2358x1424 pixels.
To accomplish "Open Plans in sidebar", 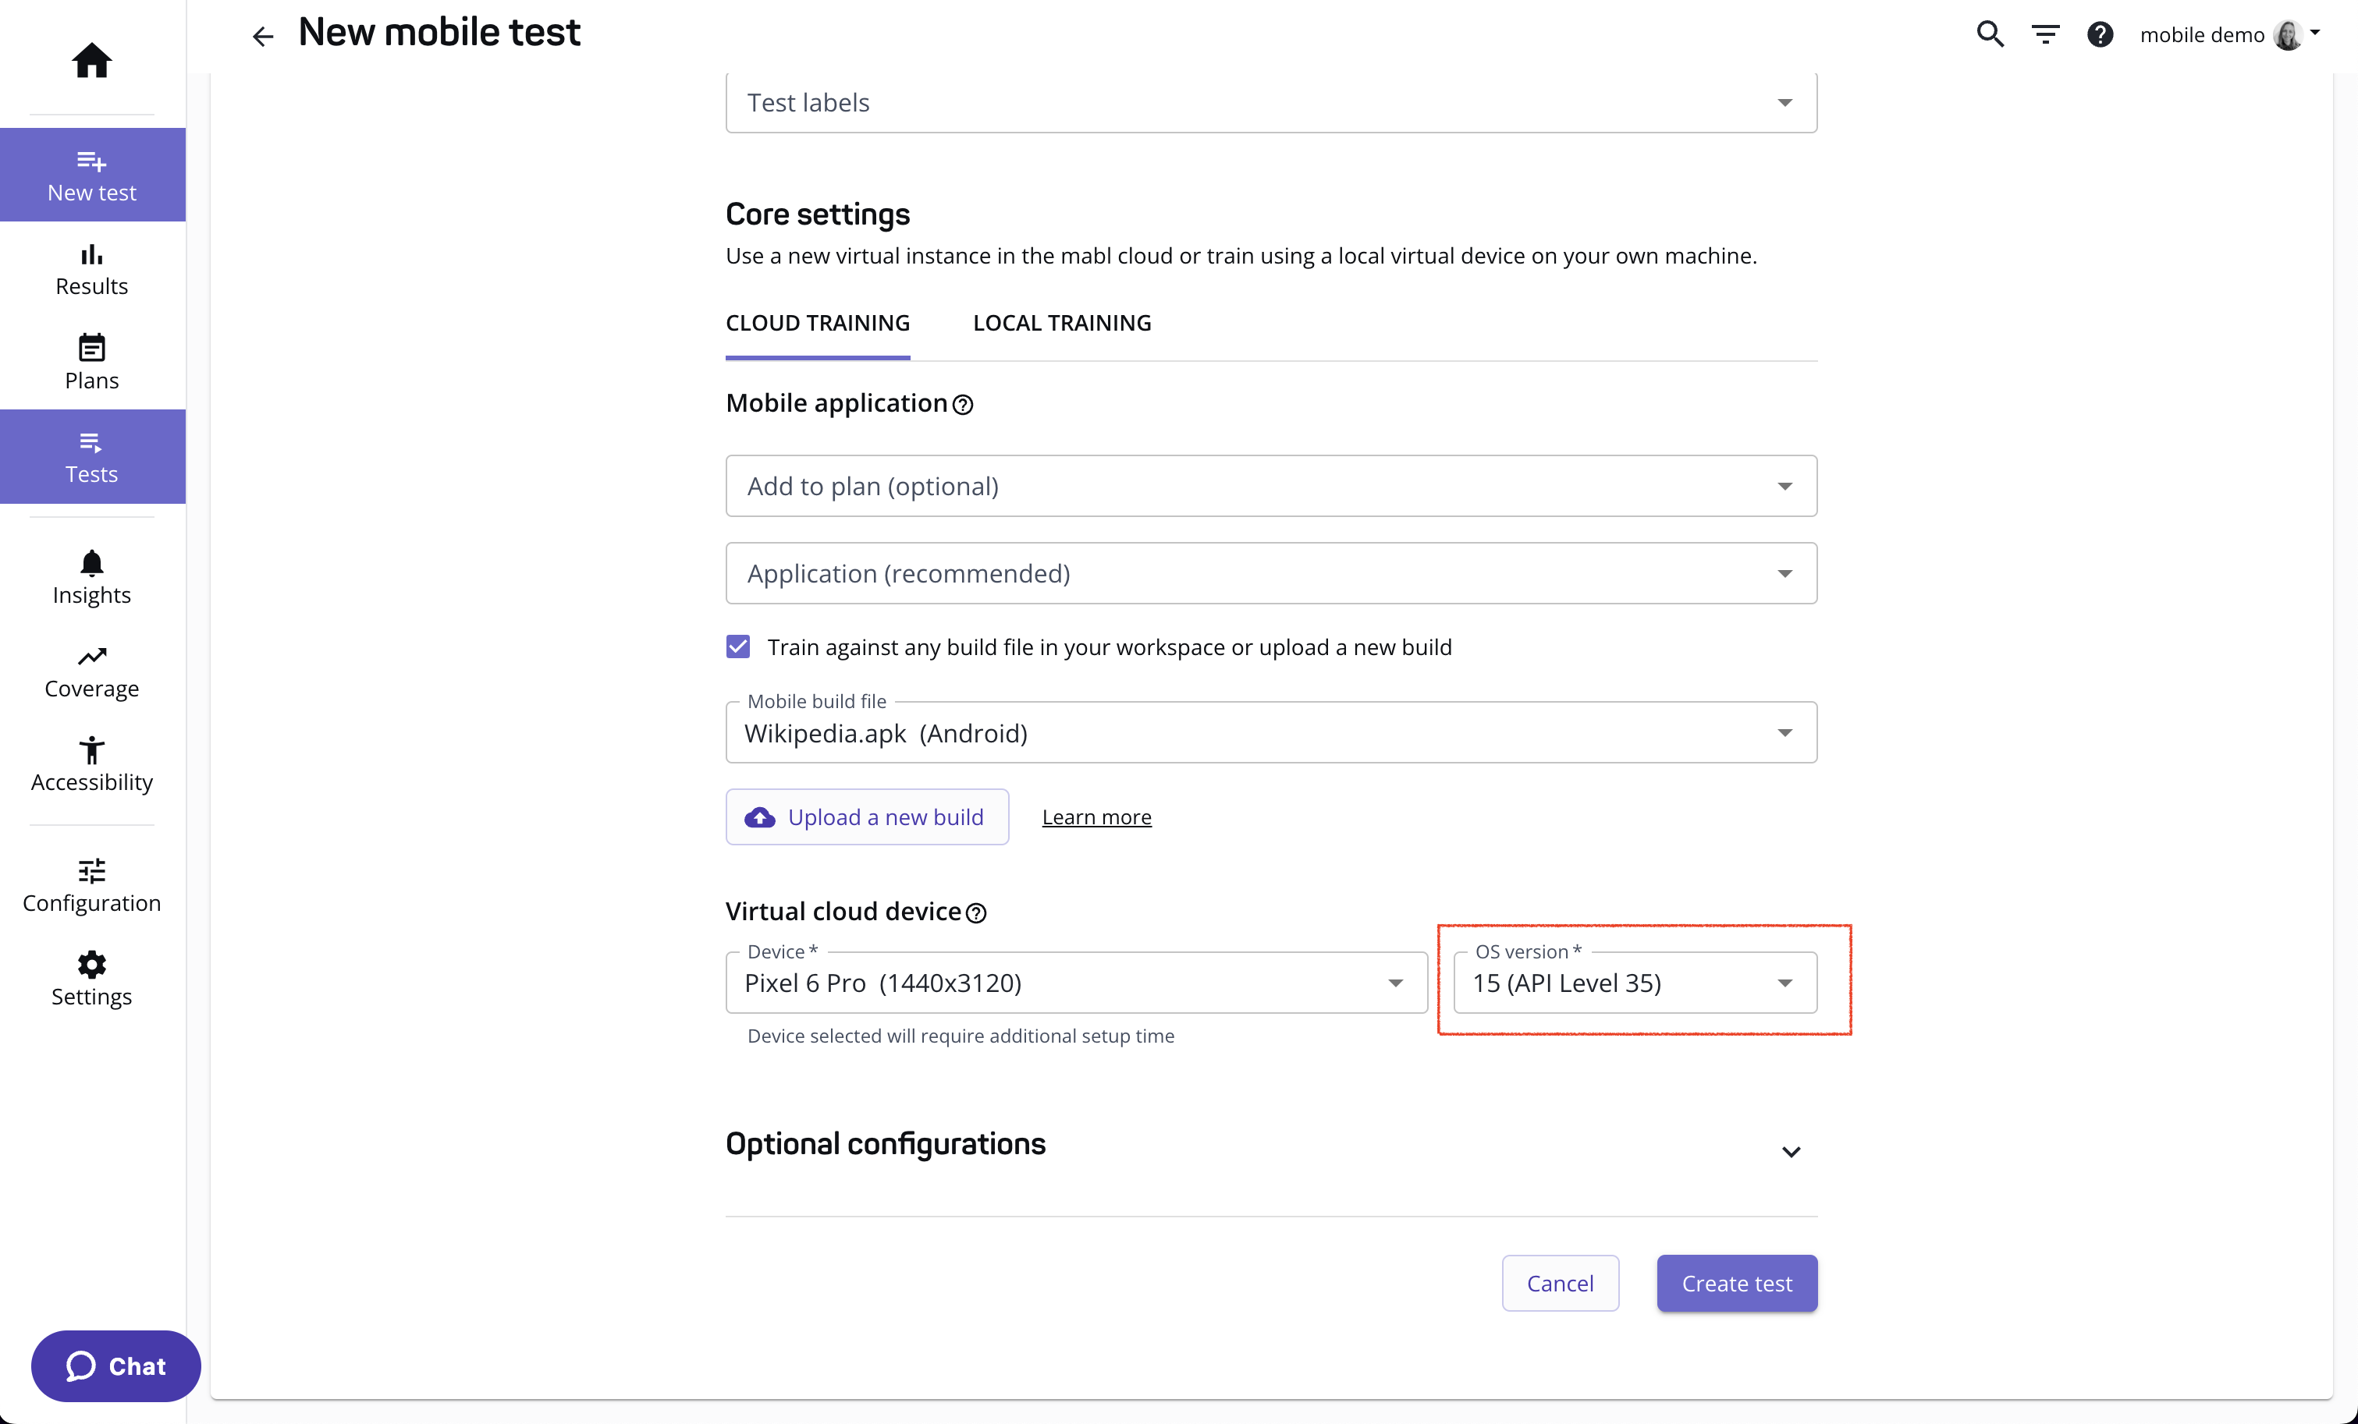I will pos(92,363).
